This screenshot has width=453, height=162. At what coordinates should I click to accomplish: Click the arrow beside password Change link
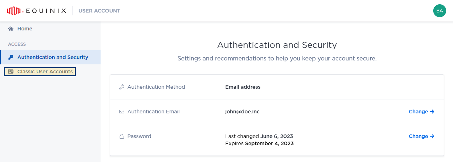pyautogui.click(x=432, y=136)
